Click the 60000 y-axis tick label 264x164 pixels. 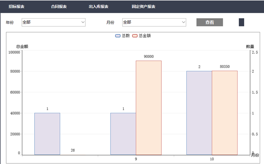click(x=15, y=92)
